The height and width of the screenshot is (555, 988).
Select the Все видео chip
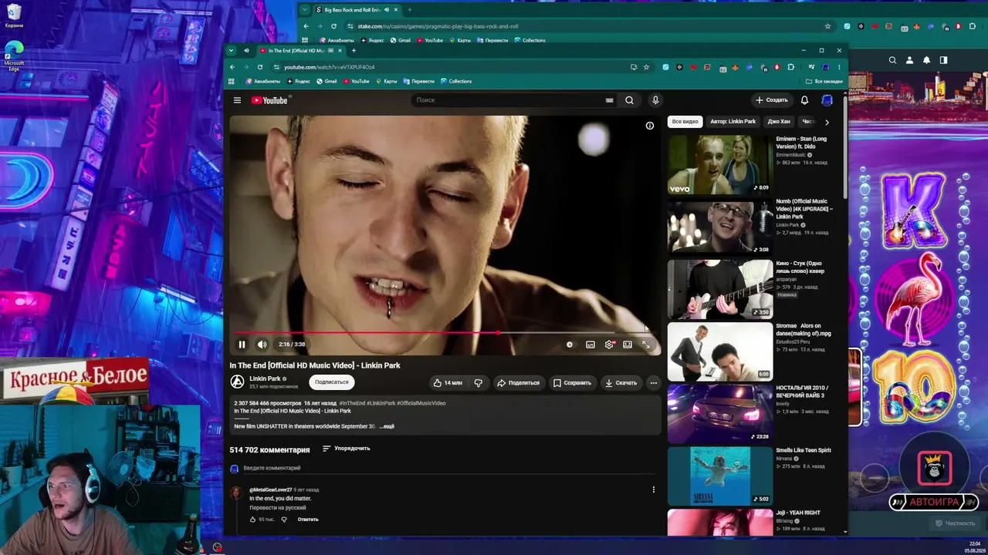685,122
